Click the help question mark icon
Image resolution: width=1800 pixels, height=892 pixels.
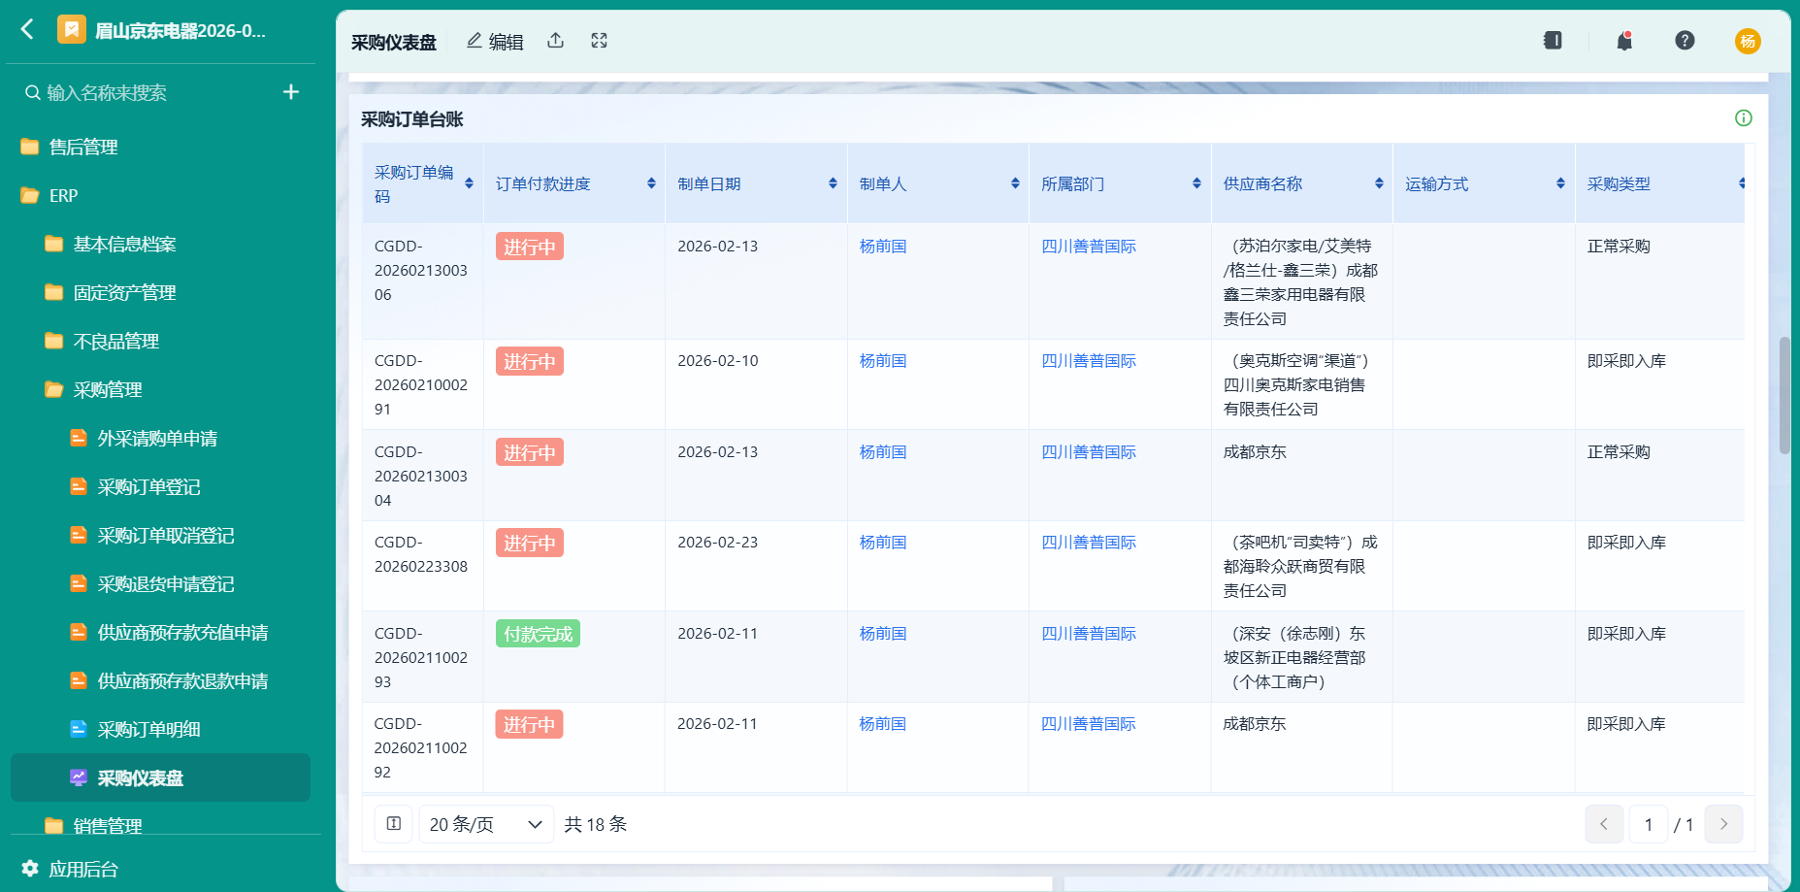pyautogui.click(x=1685, y=41)
